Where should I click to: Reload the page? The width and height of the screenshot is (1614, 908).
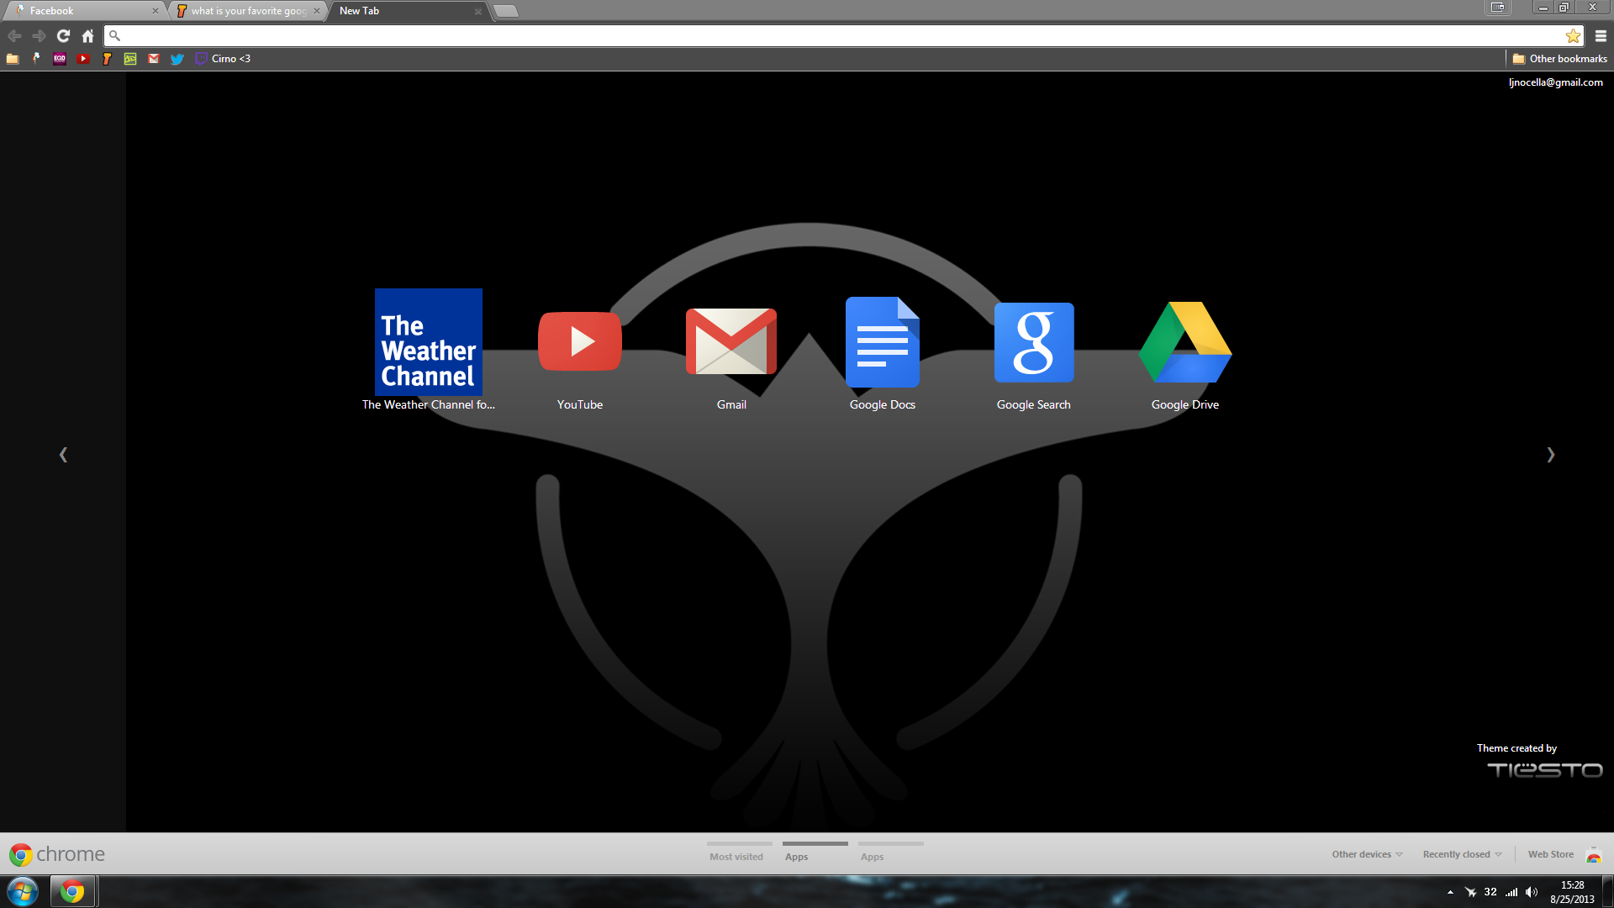(63, 36)
